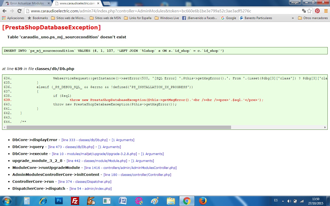Image resolution: width=330 pixels, height=206 pixels.
Task: Switch to Error Actualizar Modulos tab
Action: pyautogui.click(x=27, y=3)
